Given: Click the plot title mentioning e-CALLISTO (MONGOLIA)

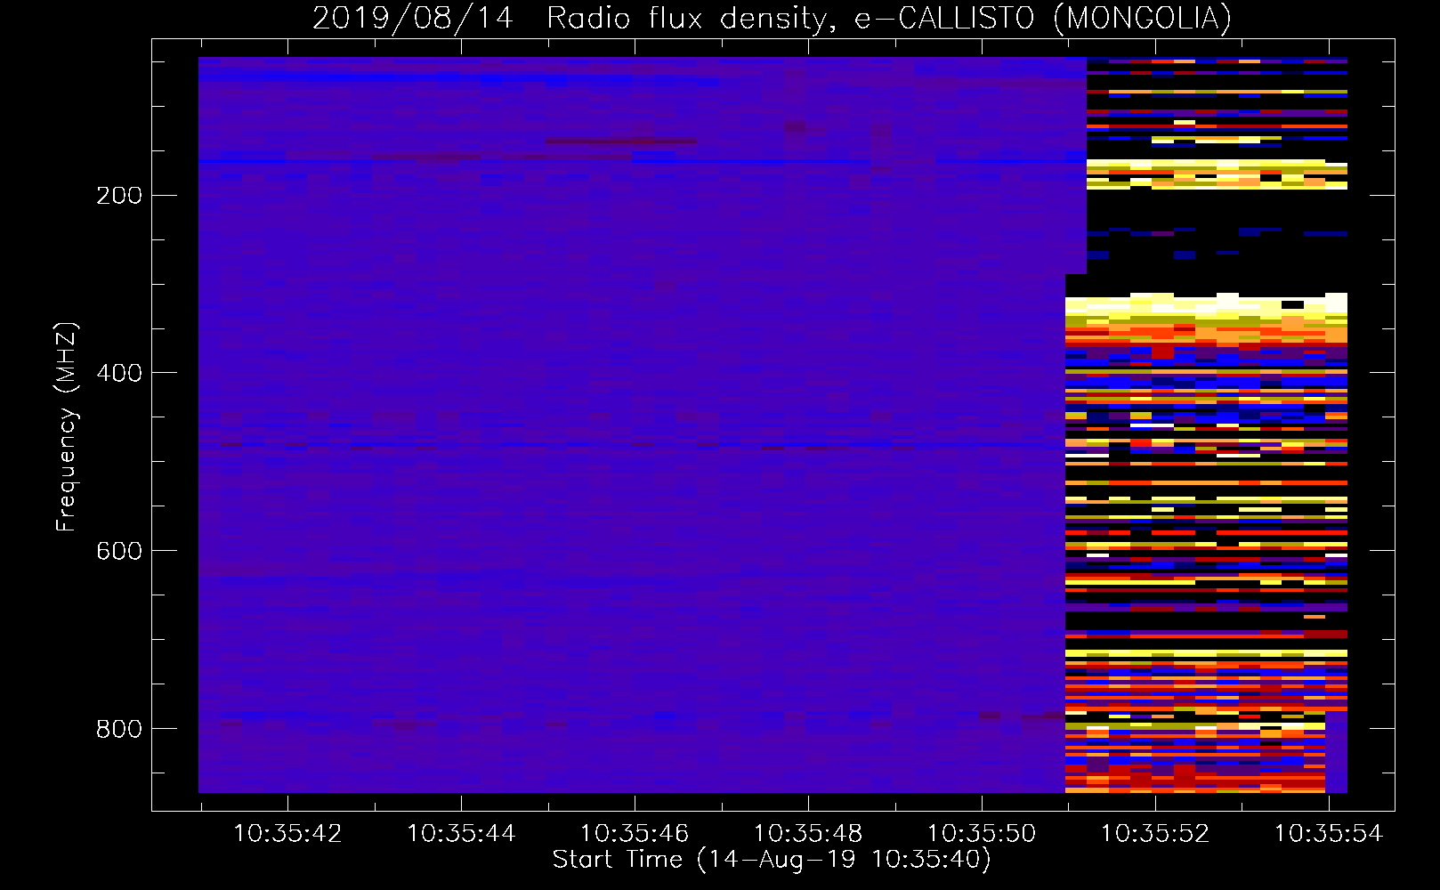Looking at the screenshot, I should (x=772, y=18).
